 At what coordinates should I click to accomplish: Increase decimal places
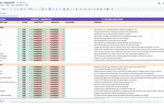(21, 9)
